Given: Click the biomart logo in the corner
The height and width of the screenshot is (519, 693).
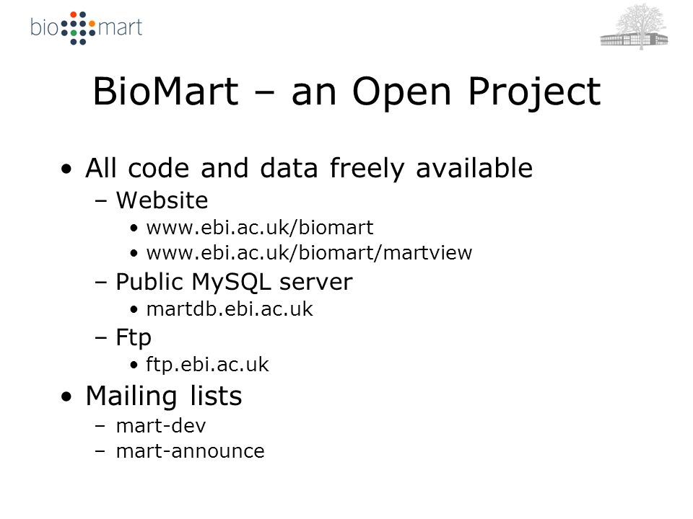Looking at the screenshot, I should [86, 28].
